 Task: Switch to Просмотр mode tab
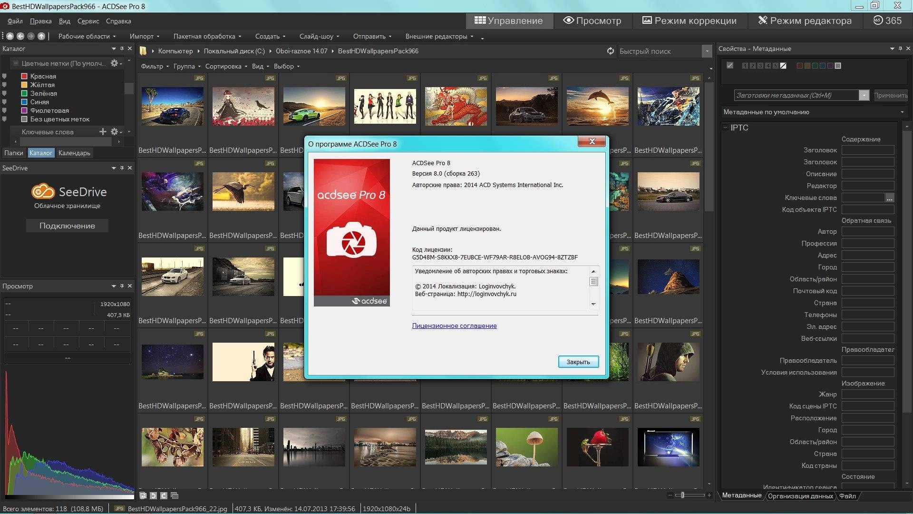click(592, 20)
